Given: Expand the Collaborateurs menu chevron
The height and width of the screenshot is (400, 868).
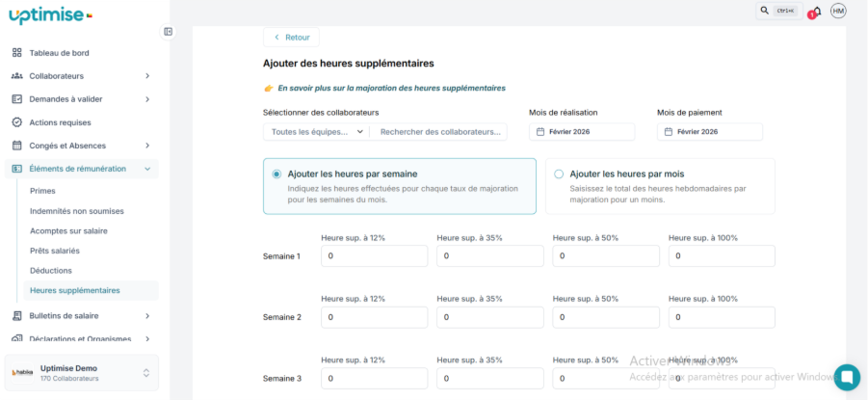Looking at the screenshot, I should (x=147, y=76).
